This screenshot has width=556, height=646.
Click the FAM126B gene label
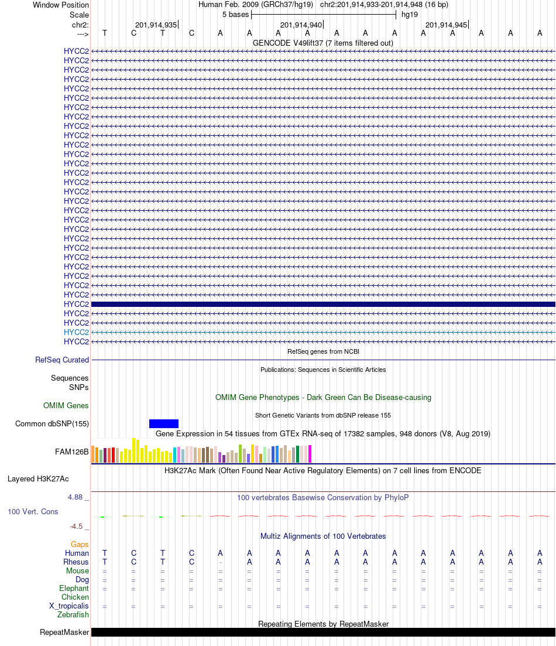coord(71,452)
